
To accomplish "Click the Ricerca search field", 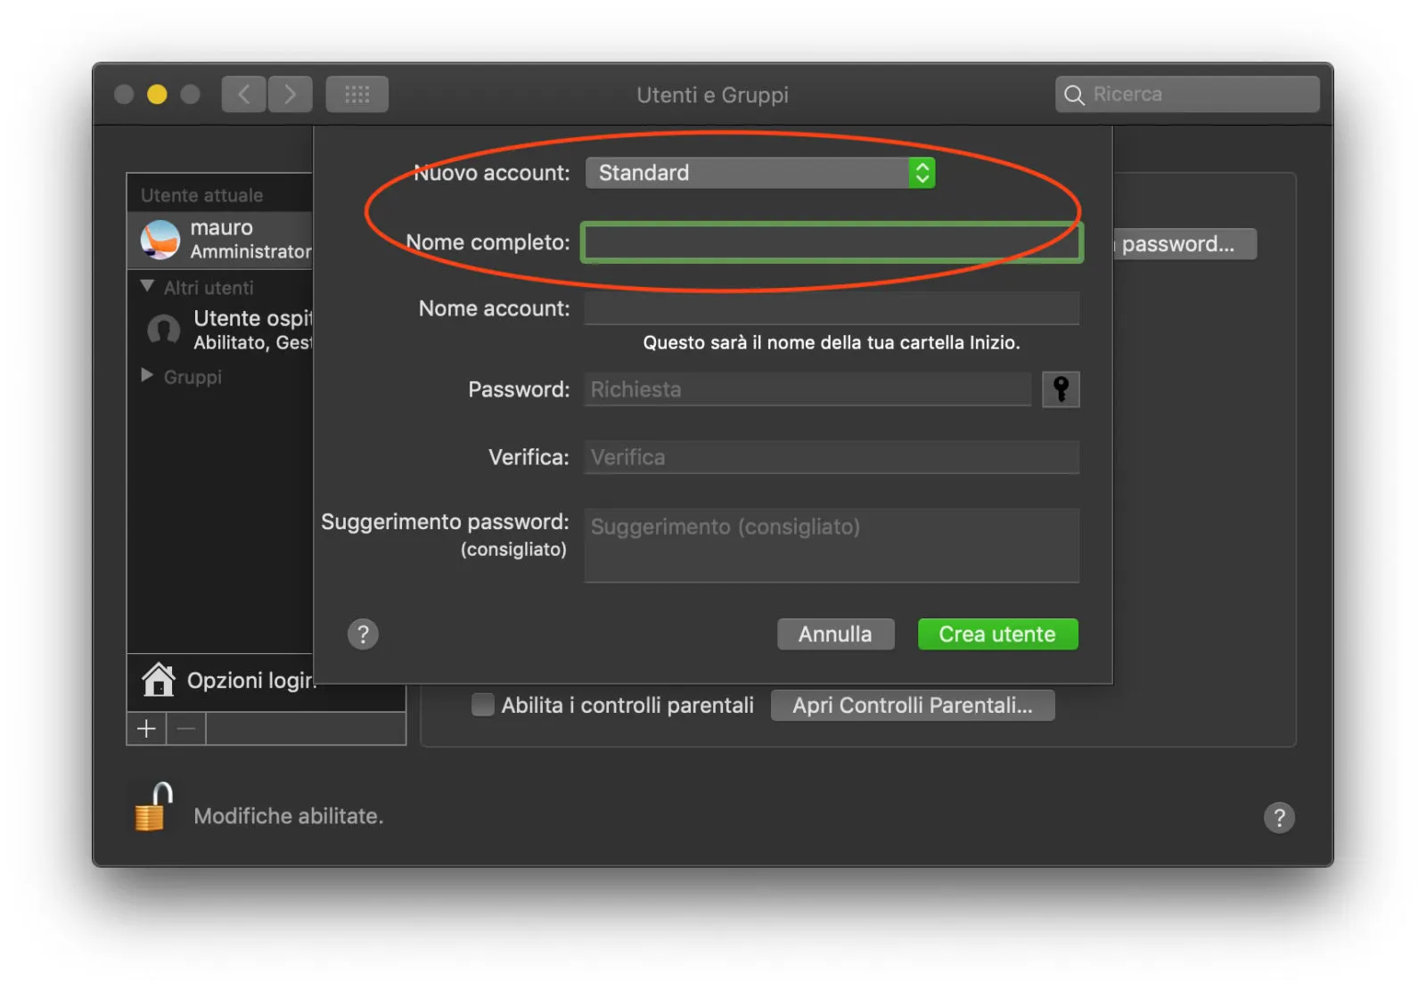I will pyautogui.click(x=1187, y=94).
